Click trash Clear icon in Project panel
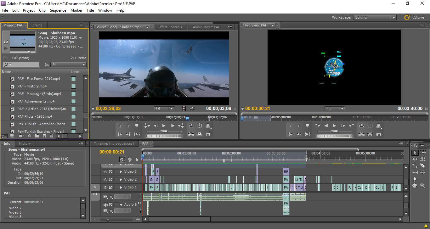 point(52,136)
